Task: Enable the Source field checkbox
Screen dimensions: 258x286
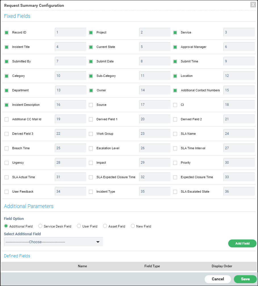Action: pos(91,105)
